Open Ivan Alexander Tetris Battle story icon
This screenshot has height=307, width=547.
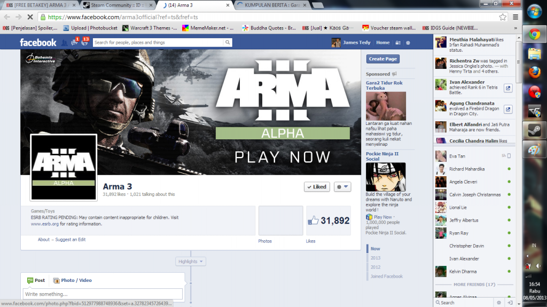pos(509,88)
